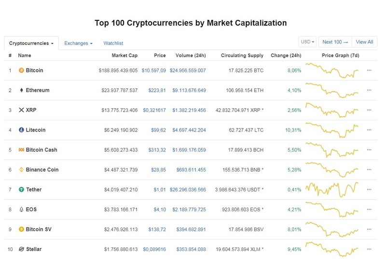Open the Bitcoin Cash name link
Screen dimensions: 386x259
point(41,150)
